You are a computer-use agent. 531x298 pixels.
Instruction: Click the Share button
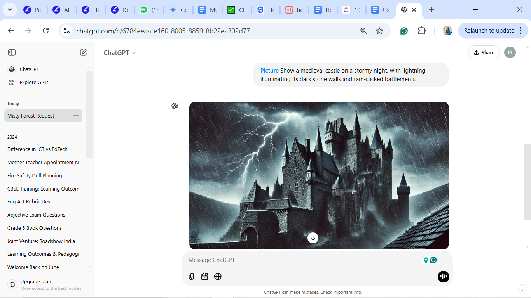484,52
